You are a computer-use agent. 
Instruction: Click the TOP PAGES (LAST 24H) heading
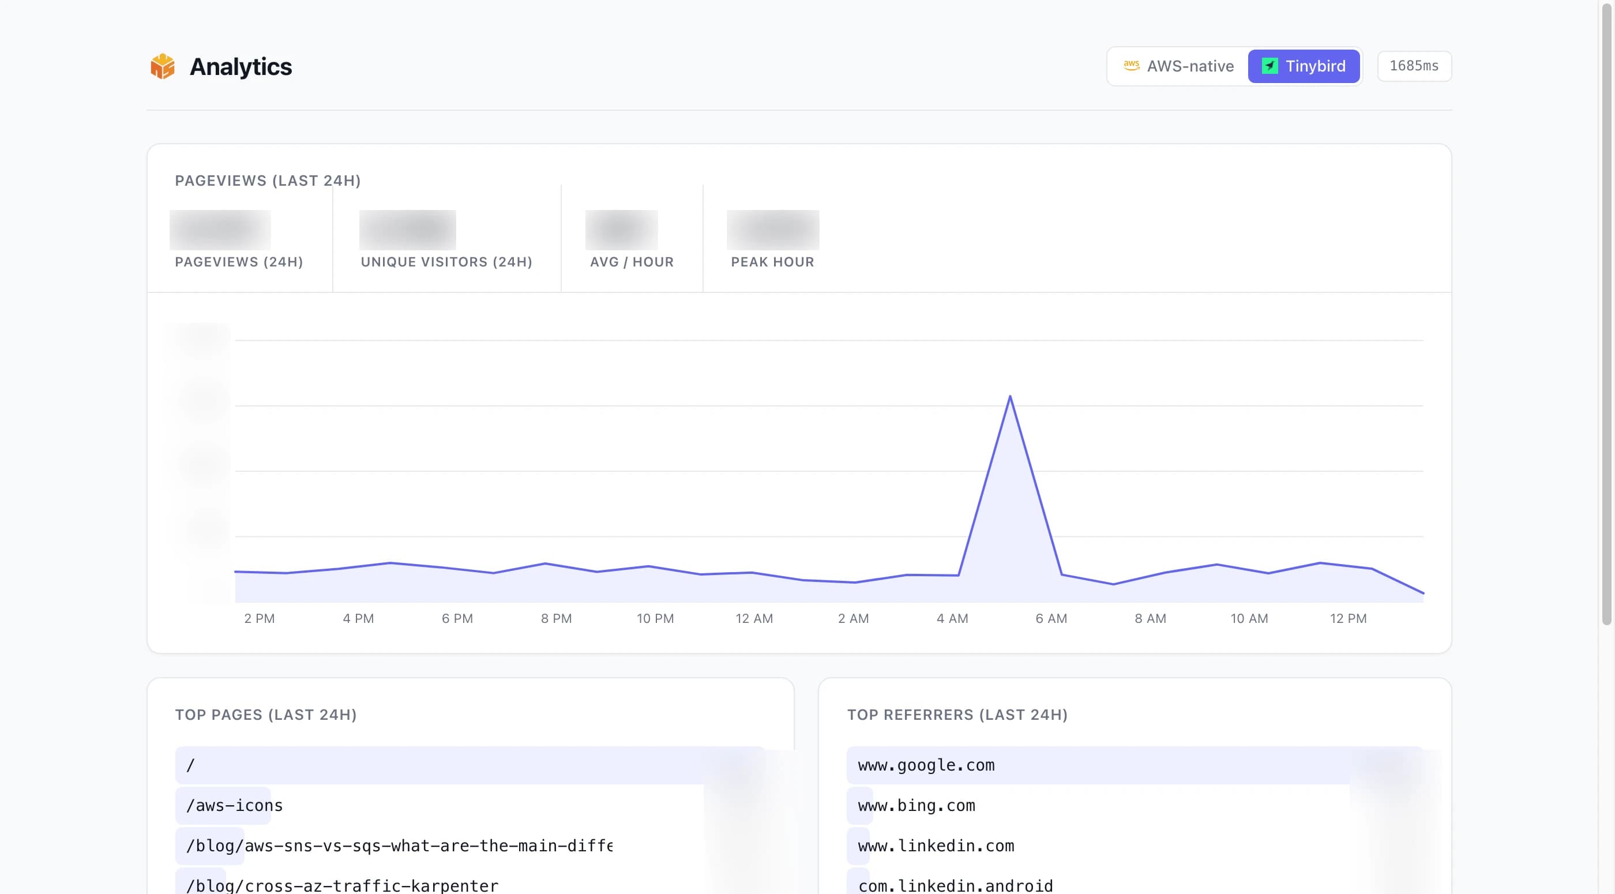(266, 715)
